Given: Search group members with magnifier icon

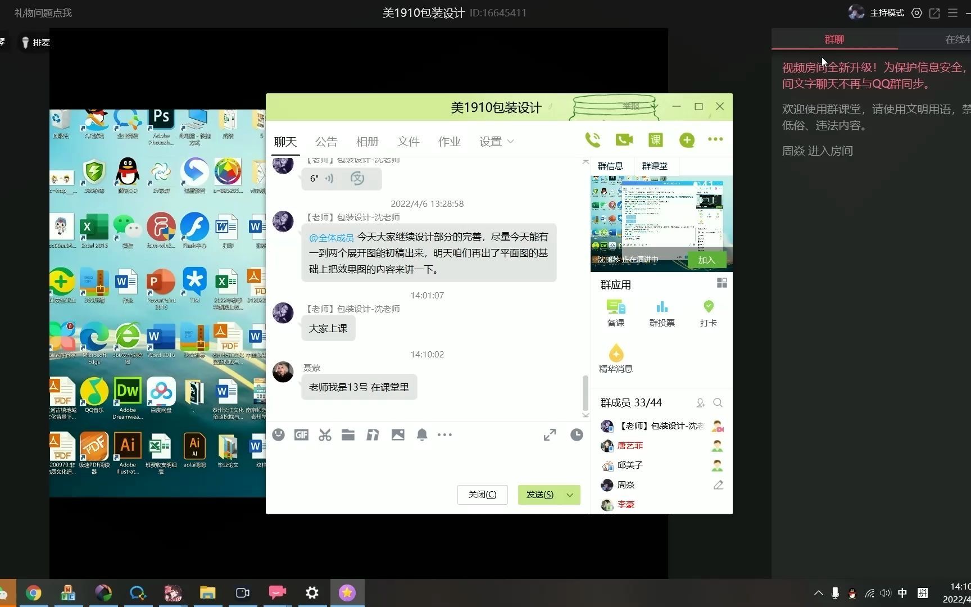Looking at the screenshot, I should click(x=718, y=403).
